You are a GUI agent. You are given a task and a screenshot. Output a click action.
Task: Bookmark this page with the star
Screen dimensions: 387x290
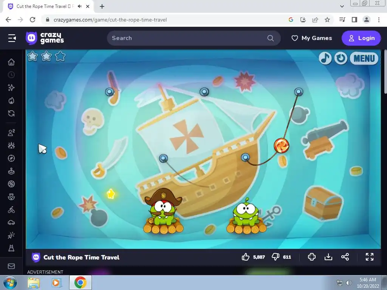pos(327,20)
